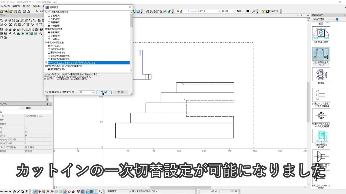Click the pencil line-style edit icon
Screen dimensions: 346x194
[254, 11]
